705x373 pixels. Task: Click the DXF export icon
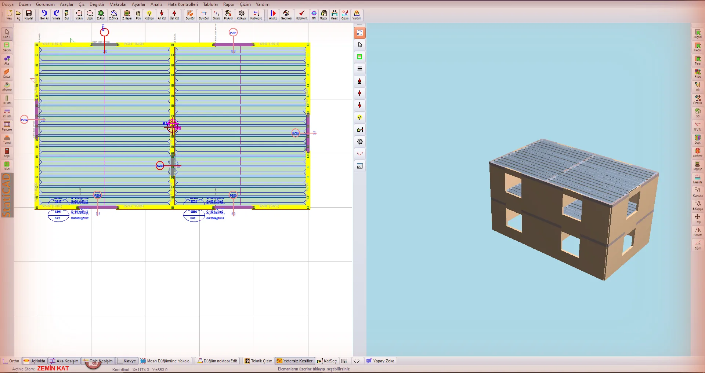[x=360, y=166]
